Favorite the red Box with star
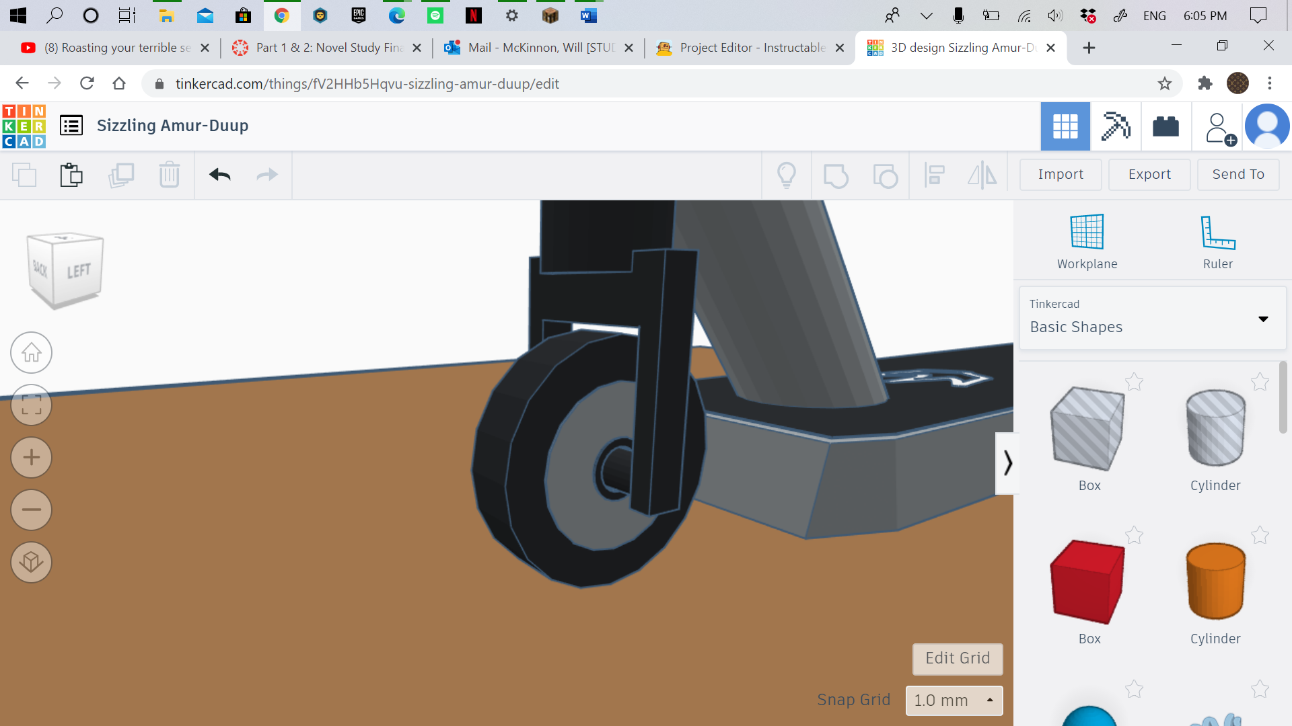Screen dimensions: 1292x726 pos(1134,535)
